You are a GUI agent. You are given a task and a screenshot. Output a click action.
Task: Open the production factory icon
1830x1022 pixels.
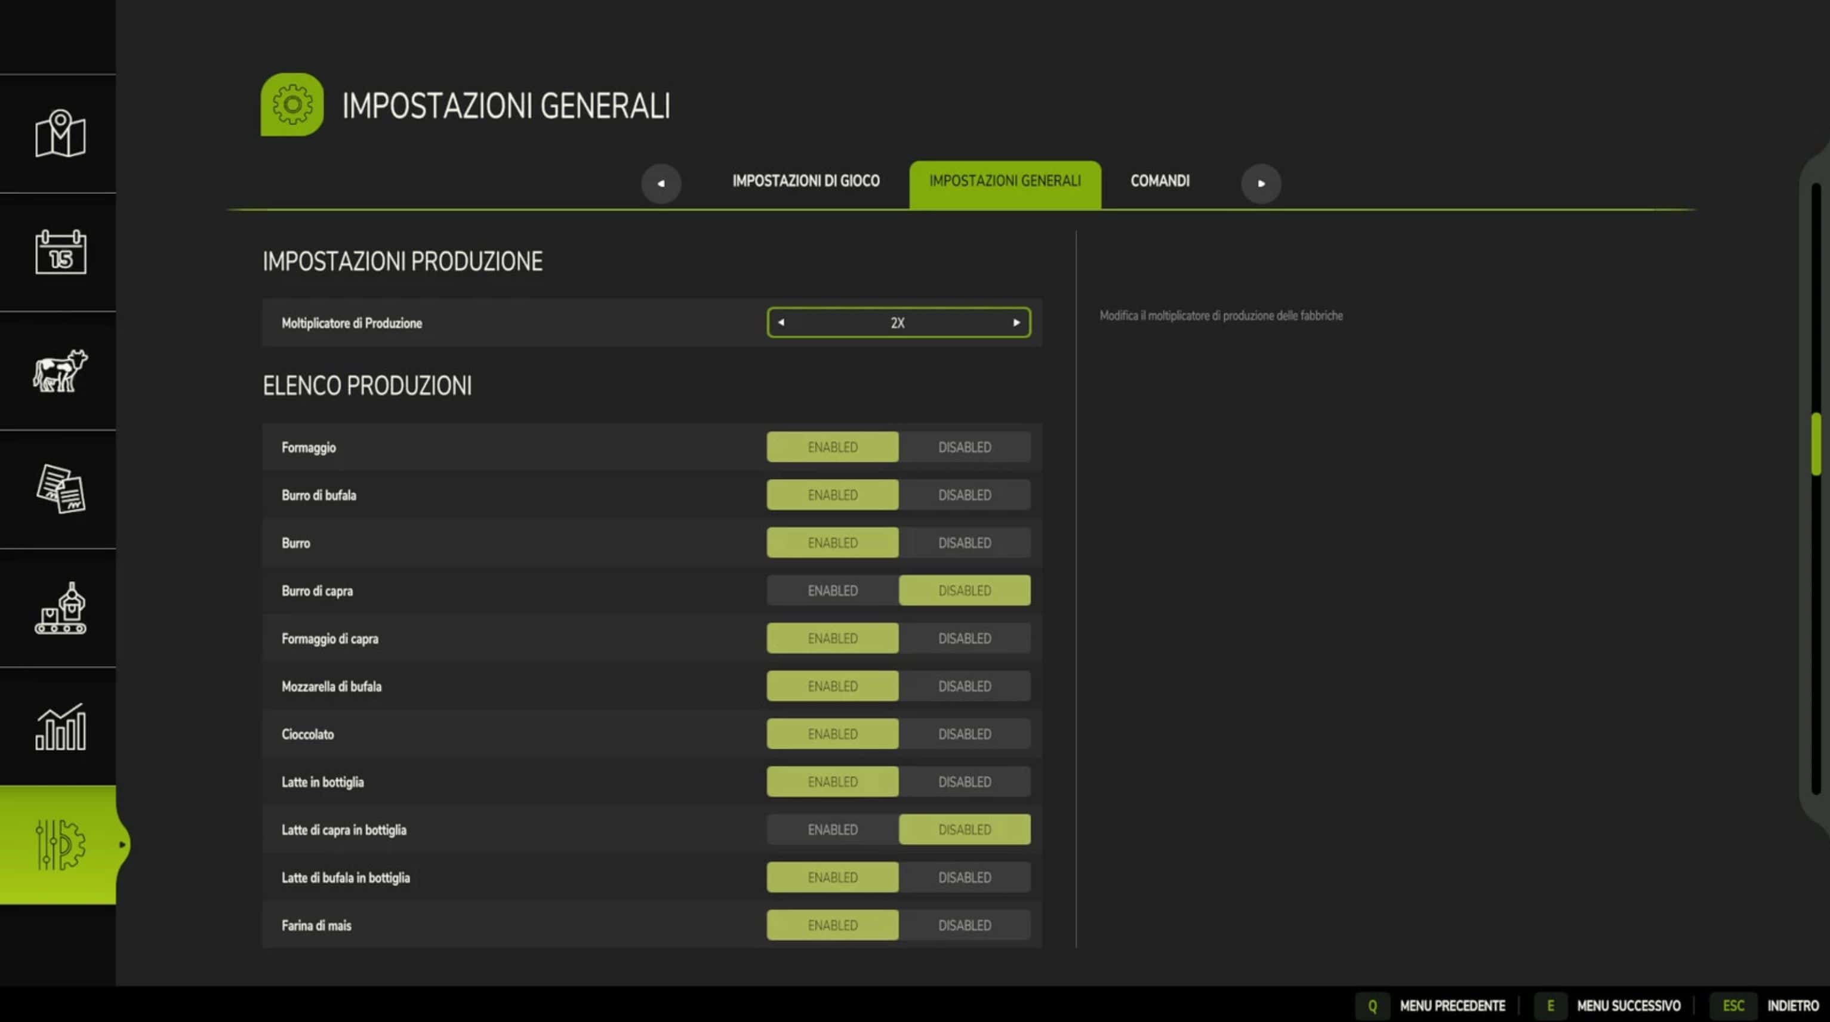[60, 609]
